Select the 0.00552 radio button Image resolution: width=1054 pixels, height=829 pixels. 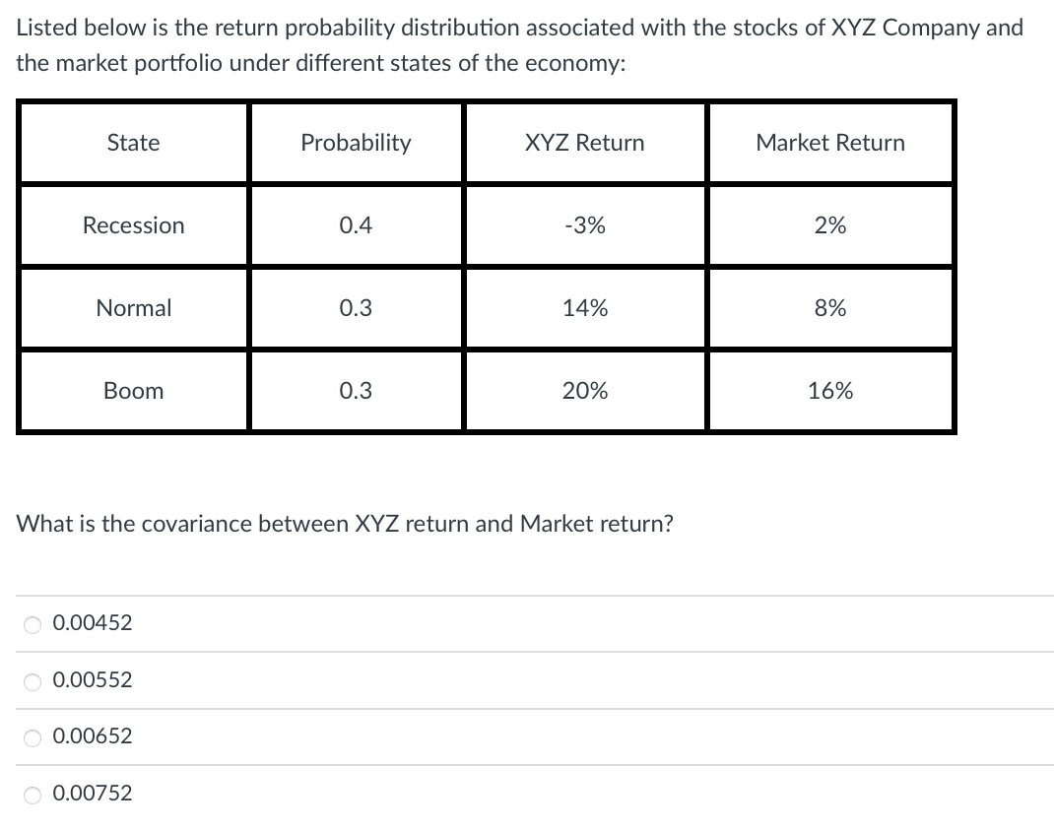click(x=32, y=680)
